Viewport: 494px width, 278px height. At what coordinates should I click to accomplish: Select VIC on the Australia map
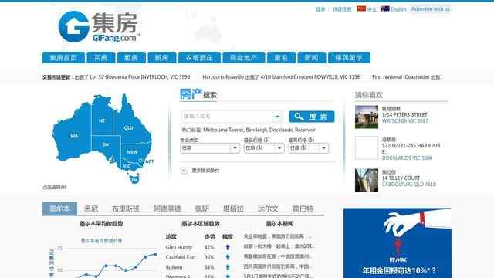[x=127, y=166]
